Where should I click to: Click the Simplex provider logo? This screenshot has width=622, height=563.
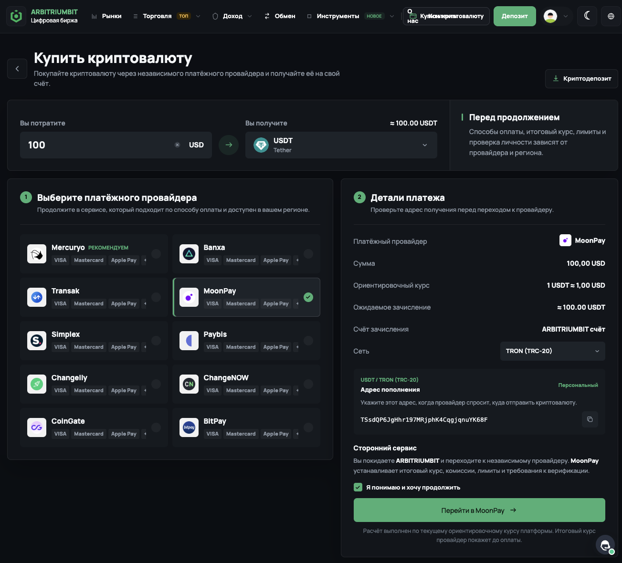pyautogui.click(x=37, y=341)
